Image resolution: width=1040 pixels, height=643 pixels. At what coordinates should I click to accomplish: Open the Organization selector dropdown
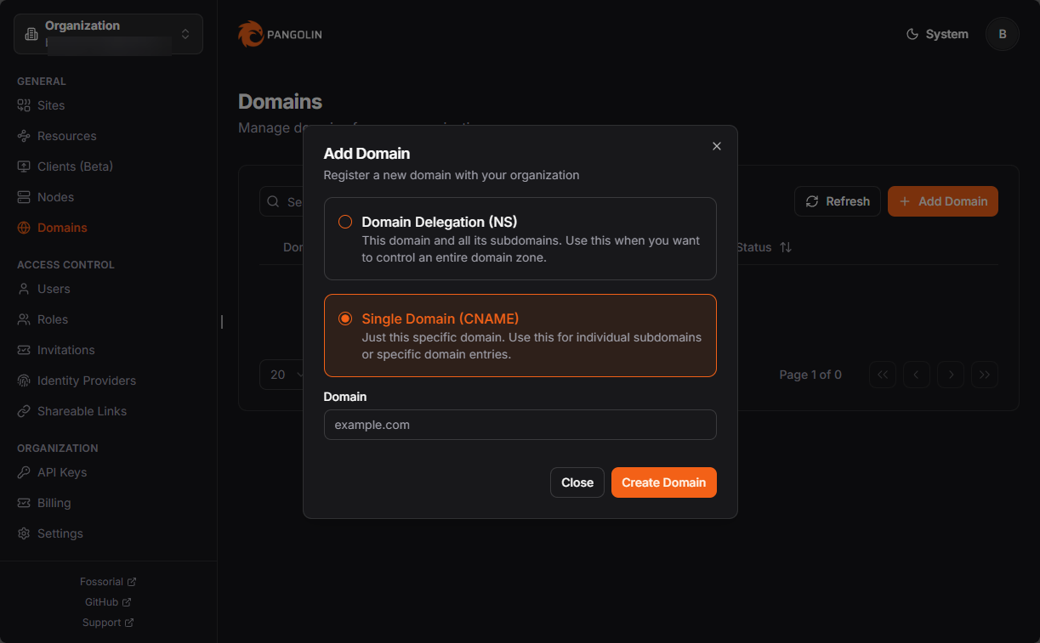point(108,34)
